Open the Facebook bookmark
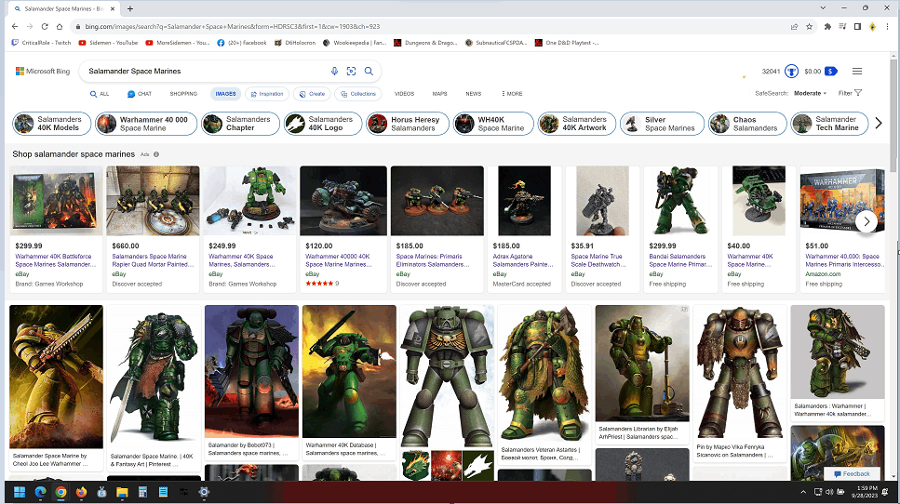The image size is (900, 504). pos(242,43)
